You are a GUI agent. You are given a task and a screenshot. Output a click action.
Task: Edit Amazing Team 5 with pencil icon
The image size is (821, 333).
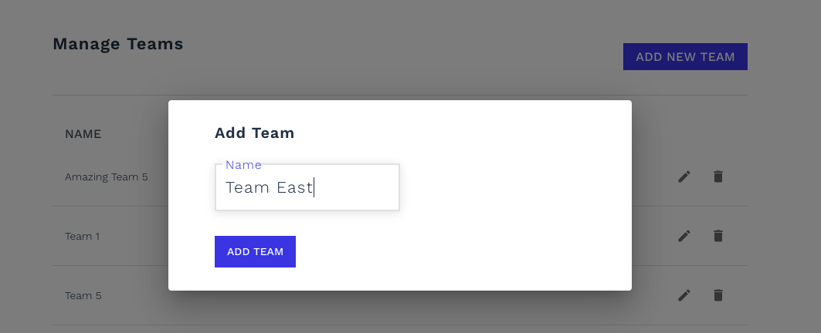click(684, 177)
